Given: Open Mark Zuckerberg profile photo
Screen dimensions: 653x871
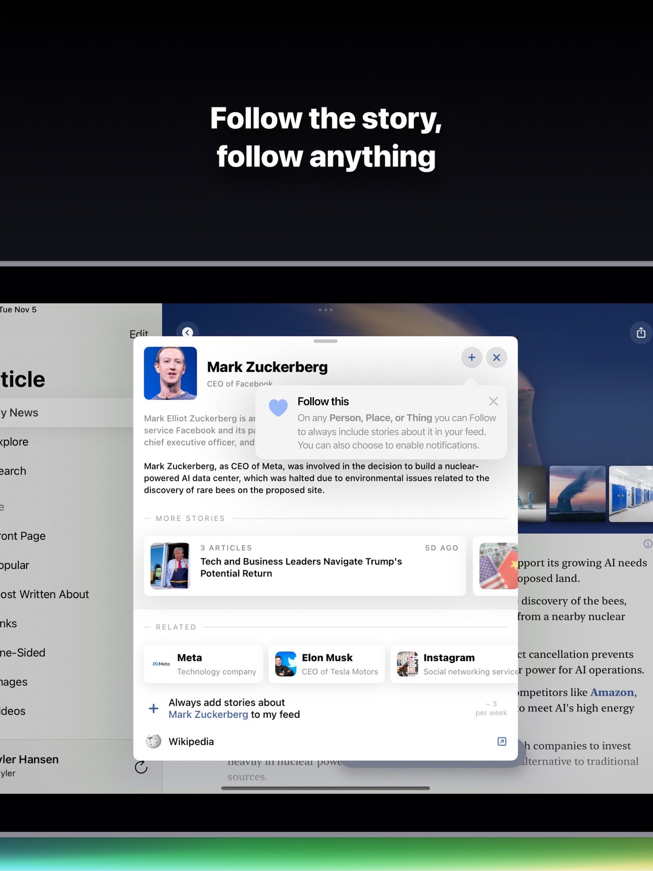Looking at the screenshot, I should (x=170, y=373).
